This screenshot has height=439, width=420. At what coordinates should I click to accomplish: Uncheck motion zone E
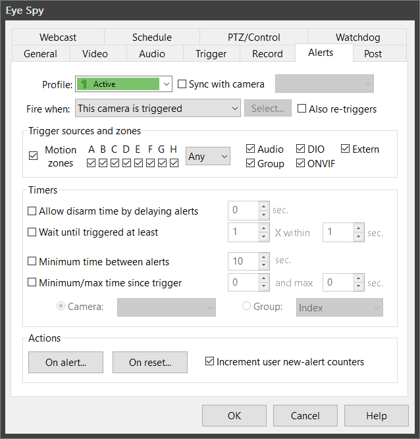[139, 163]
